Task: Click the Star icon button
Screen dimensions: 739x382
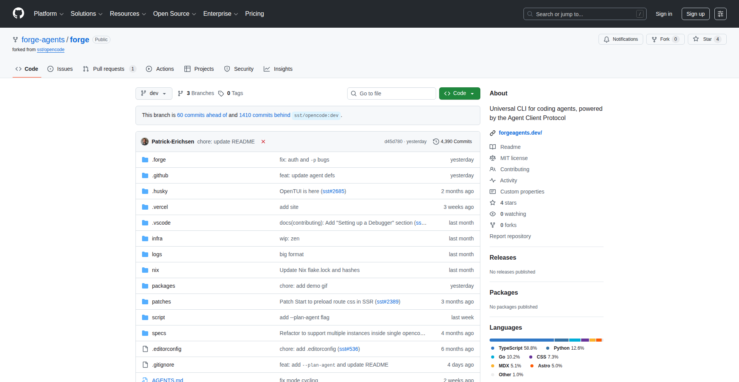Action: pyautogui.click(x=696, y=39)
